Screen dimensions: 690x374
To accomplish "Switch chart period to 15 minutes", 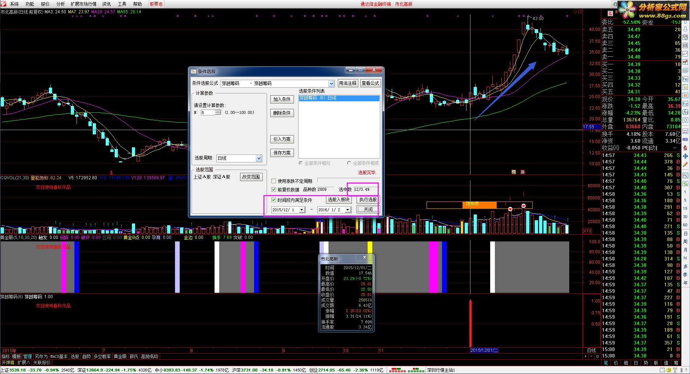I will coord(685,208).
